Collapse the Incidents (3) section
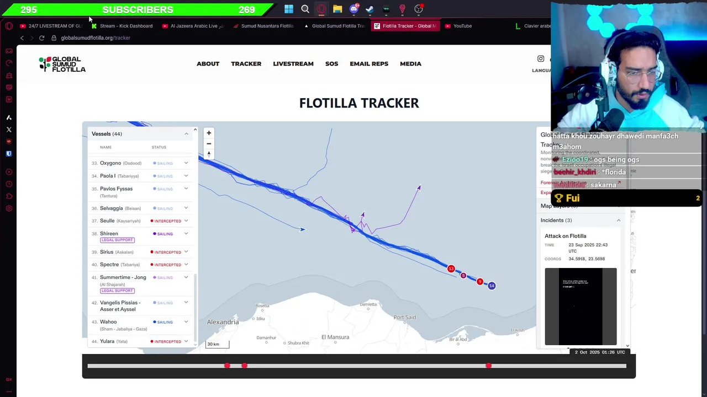The height and width of the screenshot is (397, 707). pos(618,221)
